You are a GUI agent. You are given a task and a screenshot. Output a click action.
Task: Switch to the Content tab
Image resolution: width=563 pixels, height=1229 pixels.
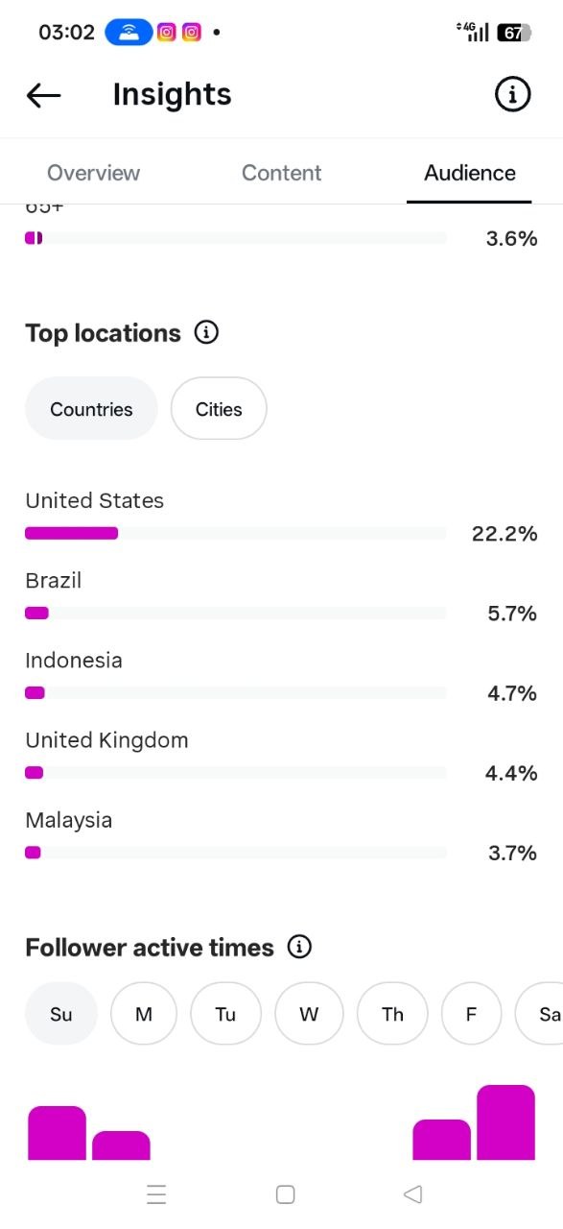pos(281,173)
